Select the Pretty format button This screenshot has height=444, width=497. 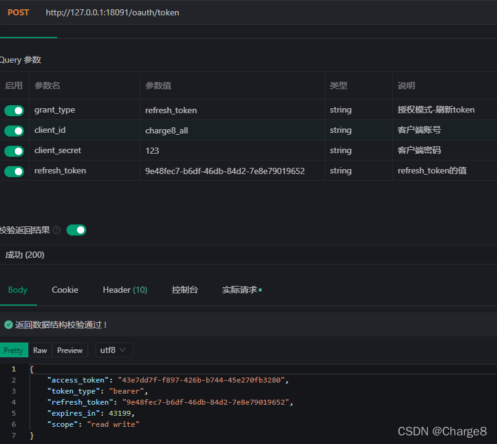(14, 350)
